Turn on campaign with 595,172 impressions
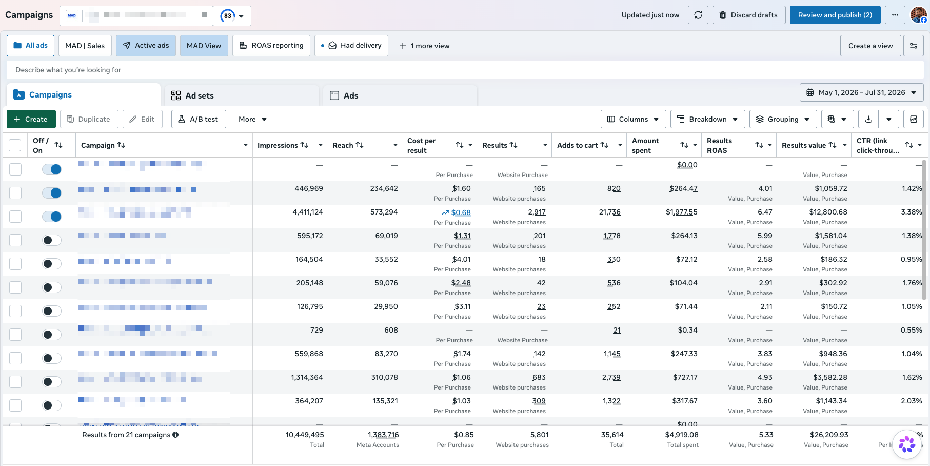The width and height of the screenshot is (930, 466). coord(52,240)
